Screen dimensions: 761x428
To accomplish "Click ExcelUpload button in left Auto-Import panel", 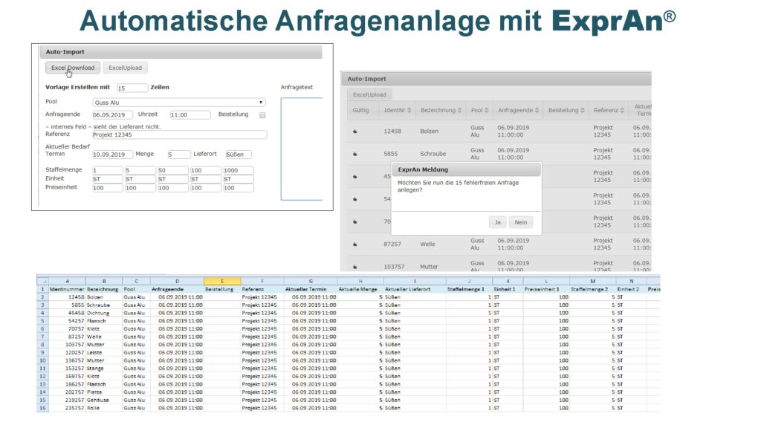I will click(125, 68).
